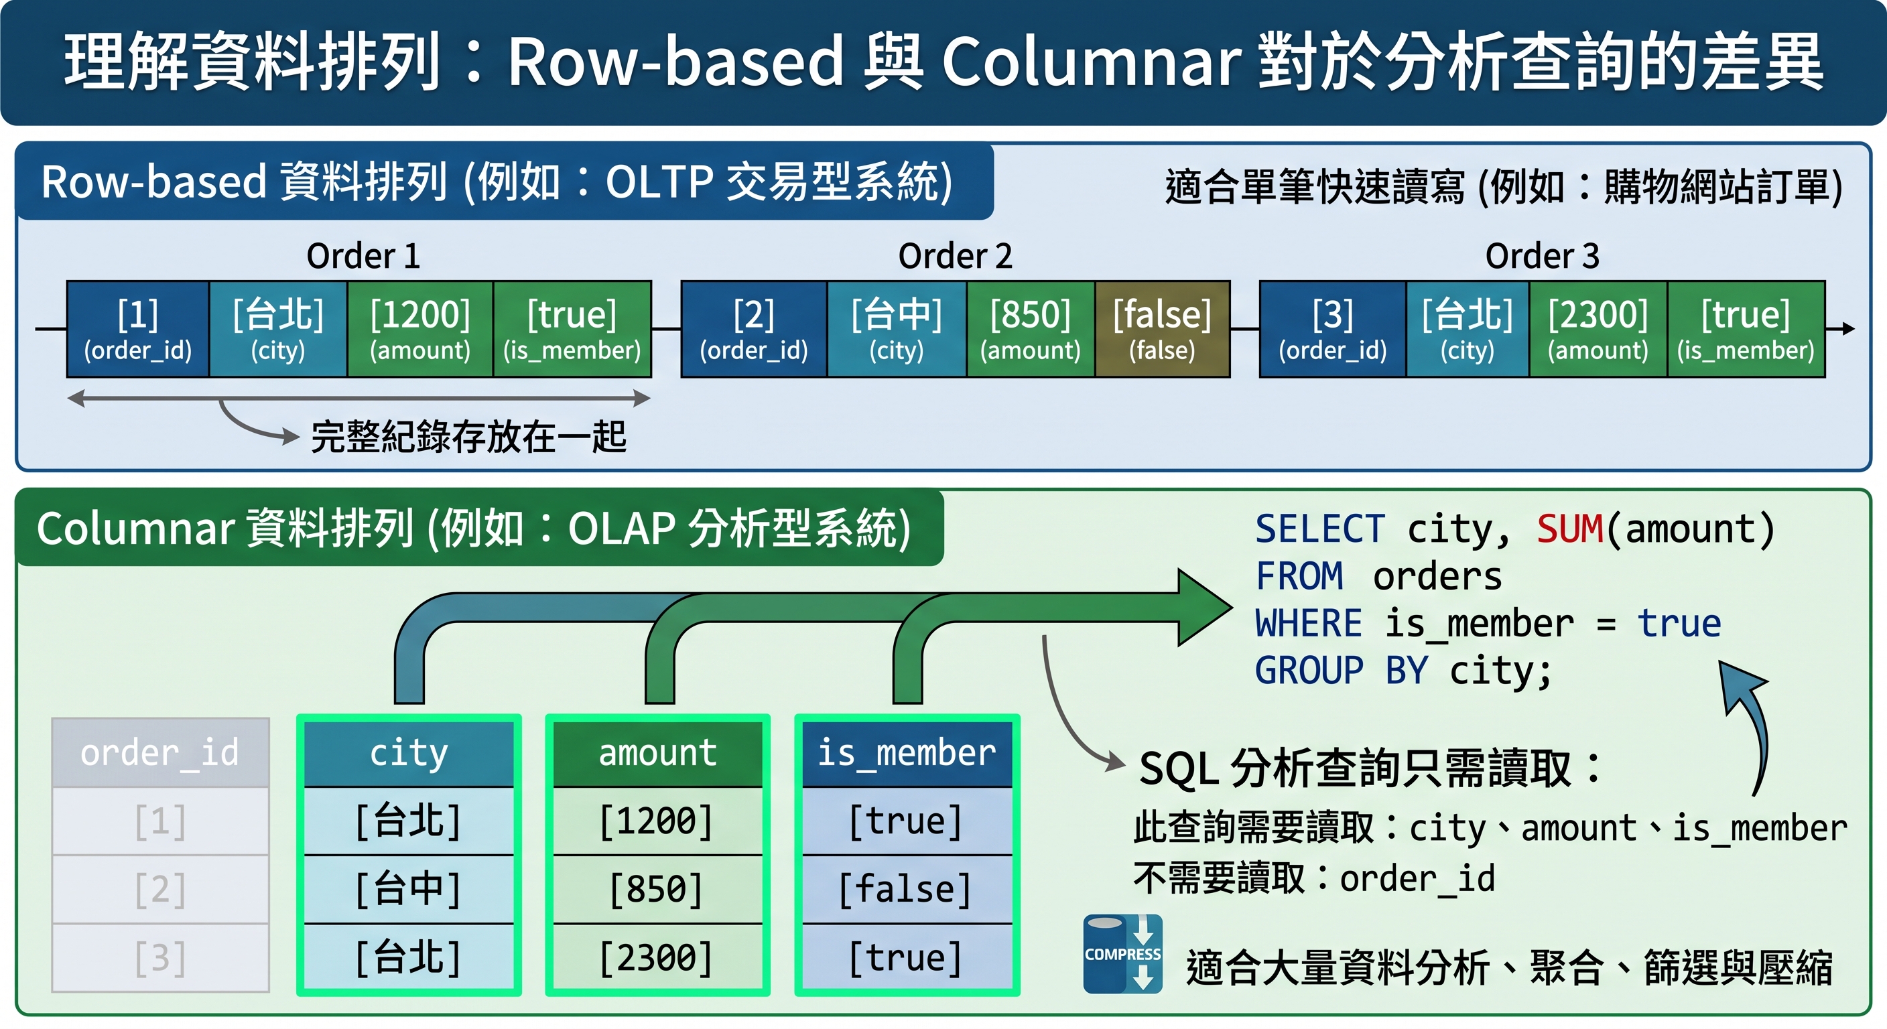Image resolution: width=1887 pixels, height=1029 pixels.
Task: Click the [850] amount cell in Order 2
Action: [1031, 329]
